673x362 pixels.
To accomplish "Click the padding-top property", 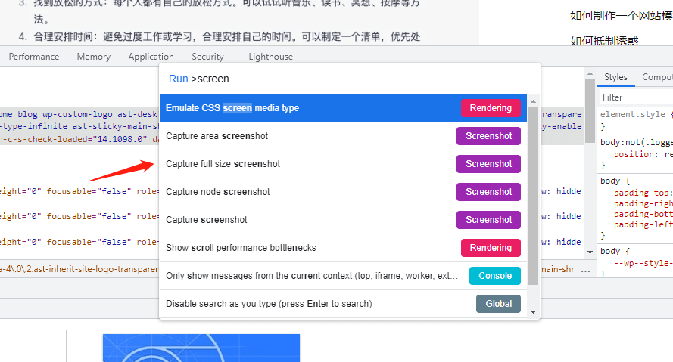I will point(641,193).
